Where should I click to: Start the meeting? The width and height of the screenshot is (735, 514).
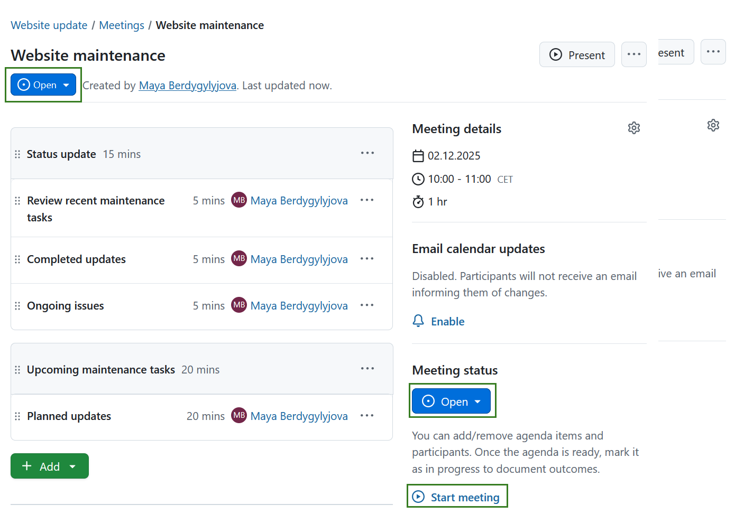point(456,497)
